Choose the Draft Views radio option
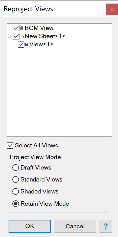 (x=16, y=168)
